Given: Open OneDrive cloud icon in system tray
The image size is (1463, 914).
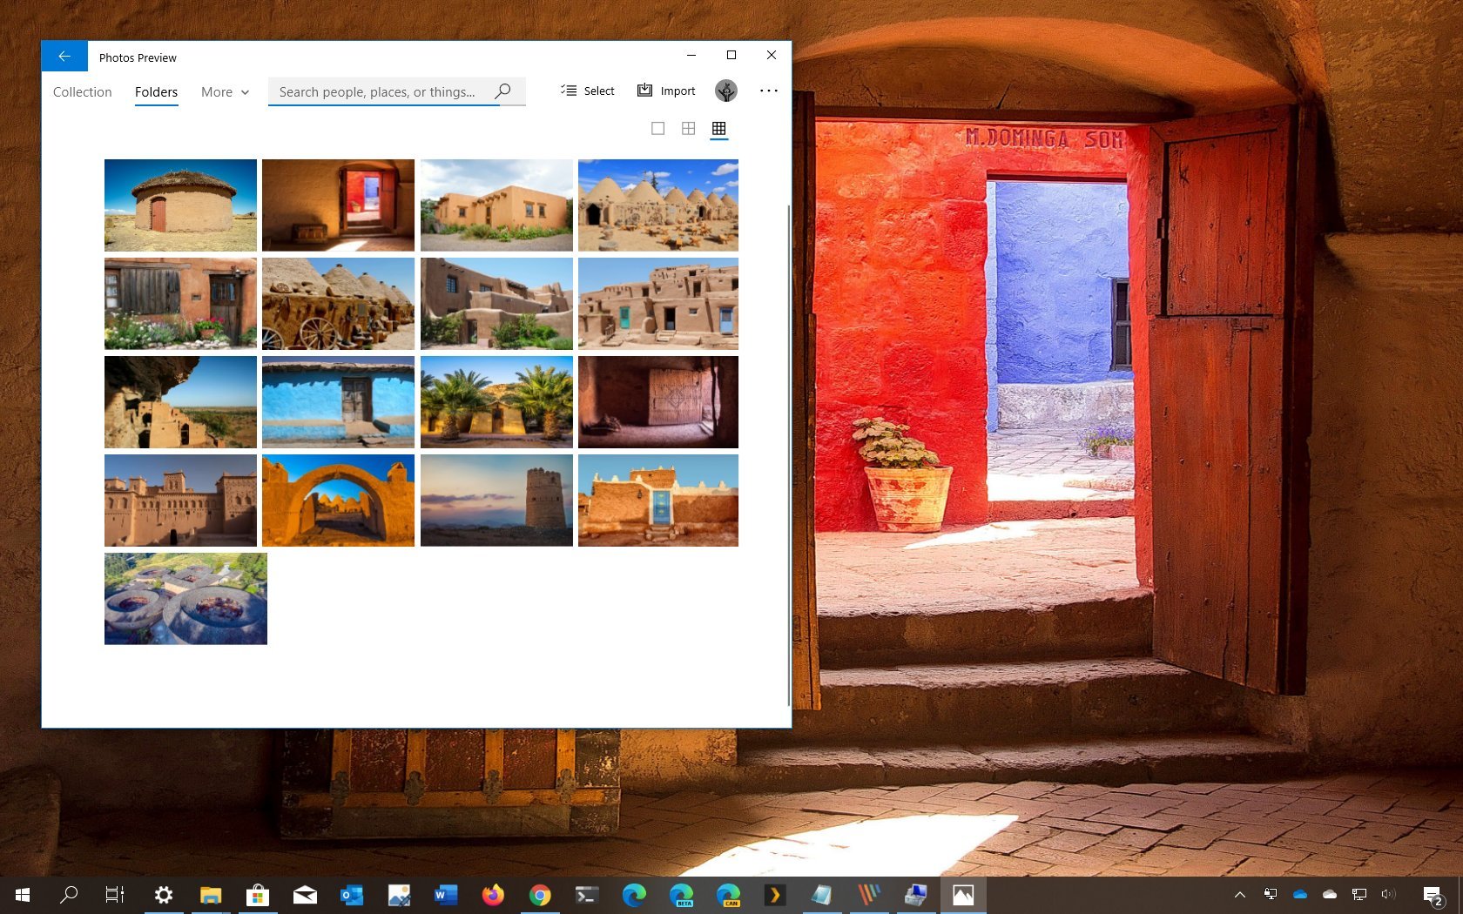Looking at the screenshot, I should pyautogui.click(x=1300, y=894).
